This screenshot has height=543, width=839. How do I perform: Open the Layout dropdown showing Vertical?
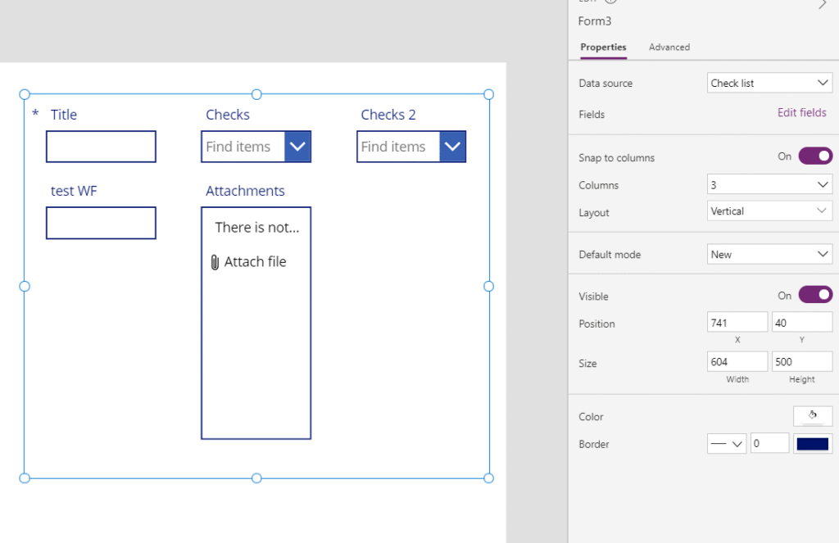point(769,210)
